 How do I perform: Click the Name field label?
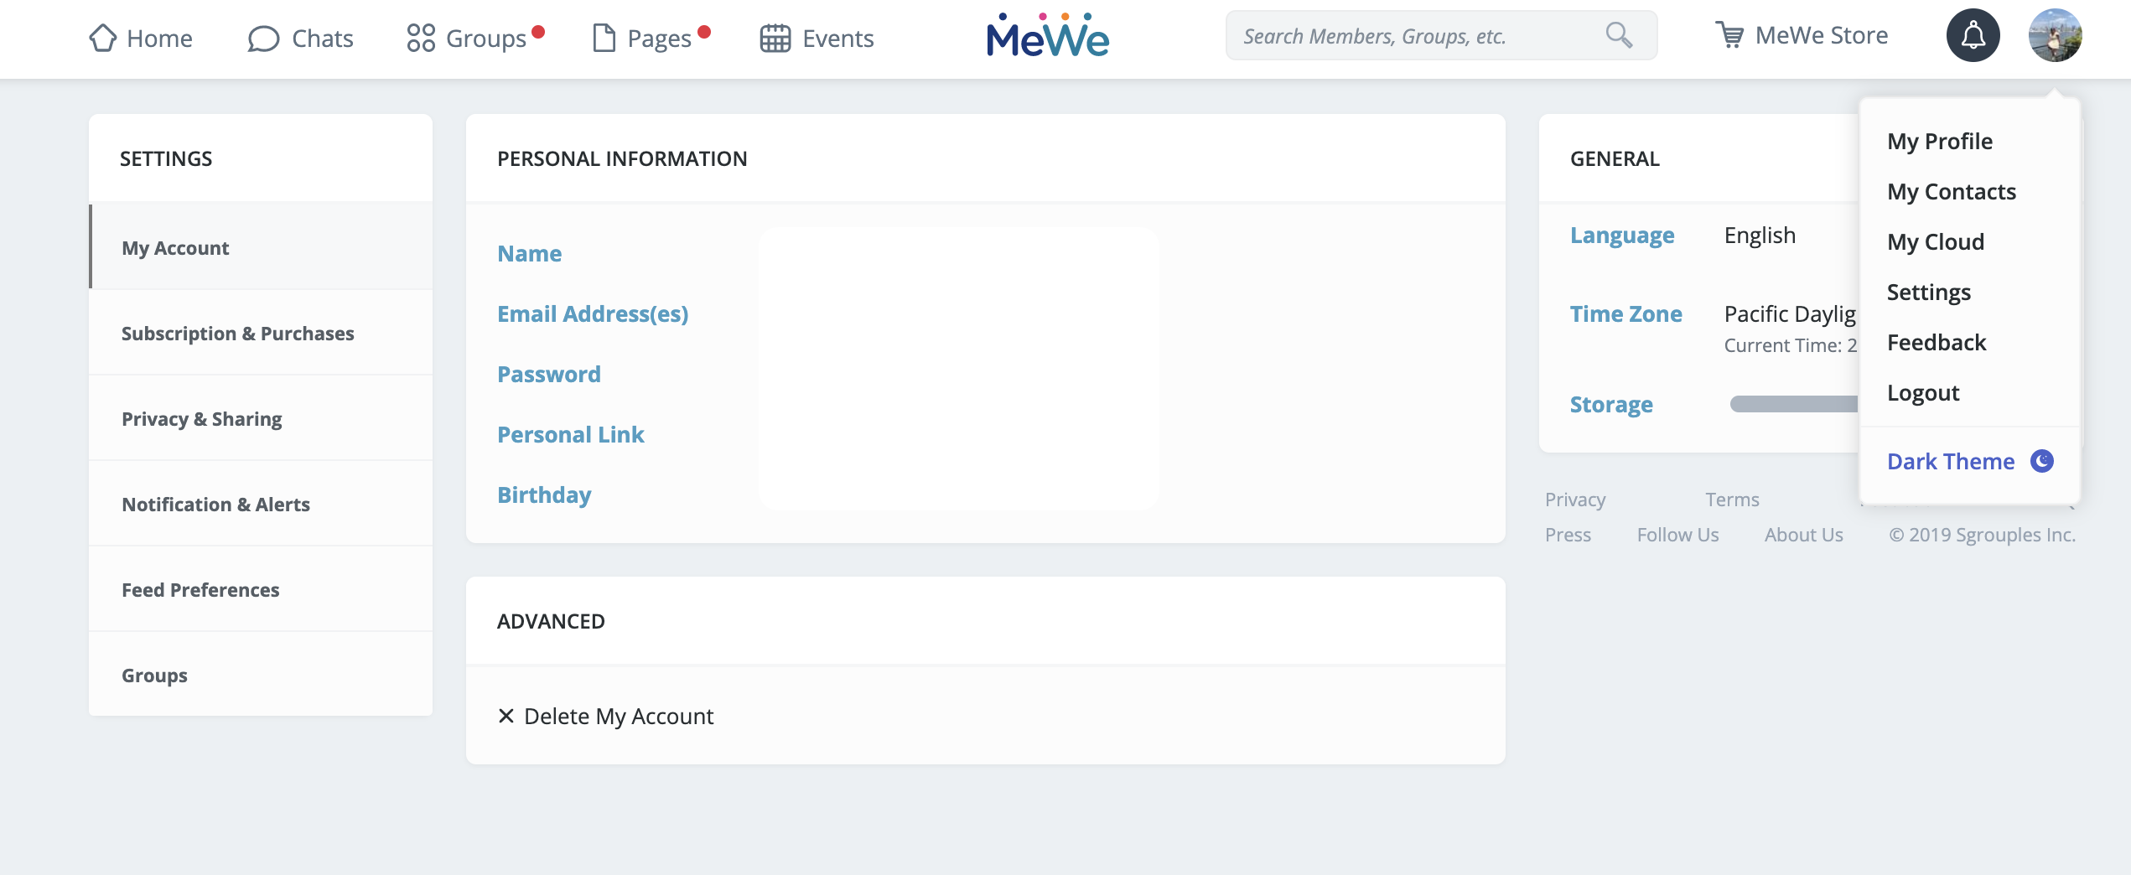pyautogui.click(x=529, y=253)
